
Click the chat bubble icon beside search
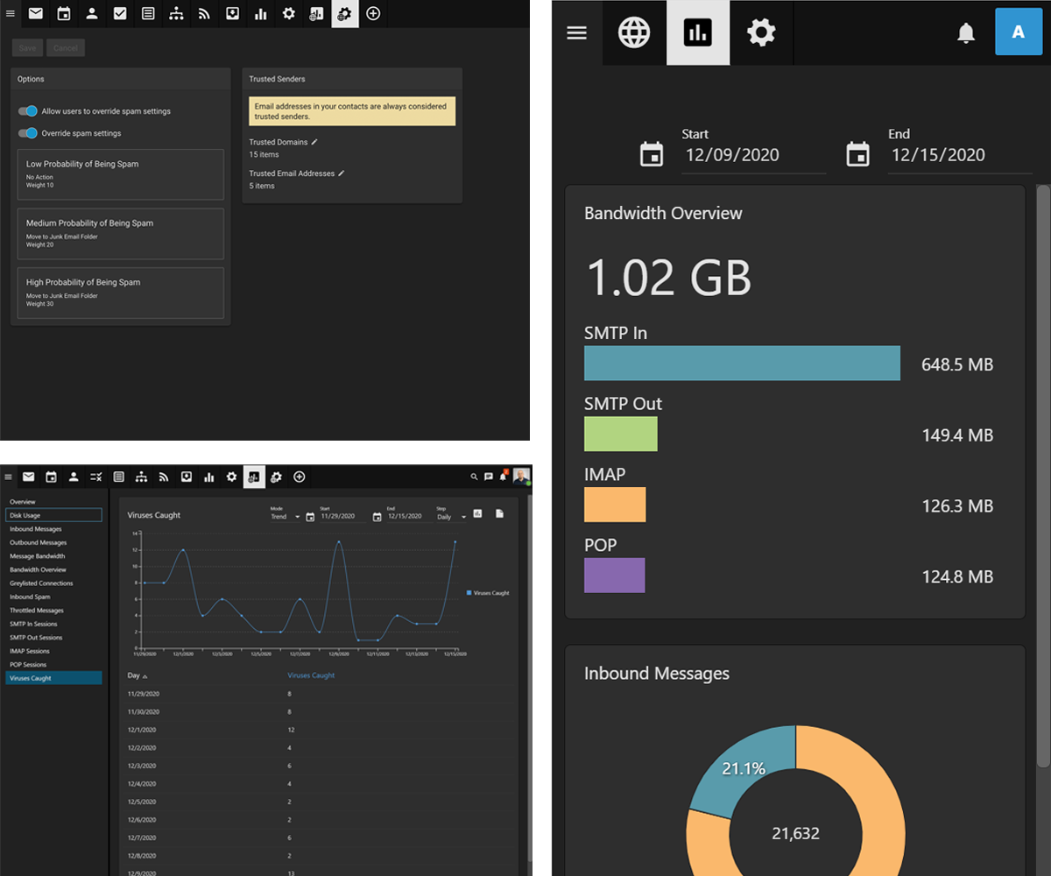click(x=489, y=477)
